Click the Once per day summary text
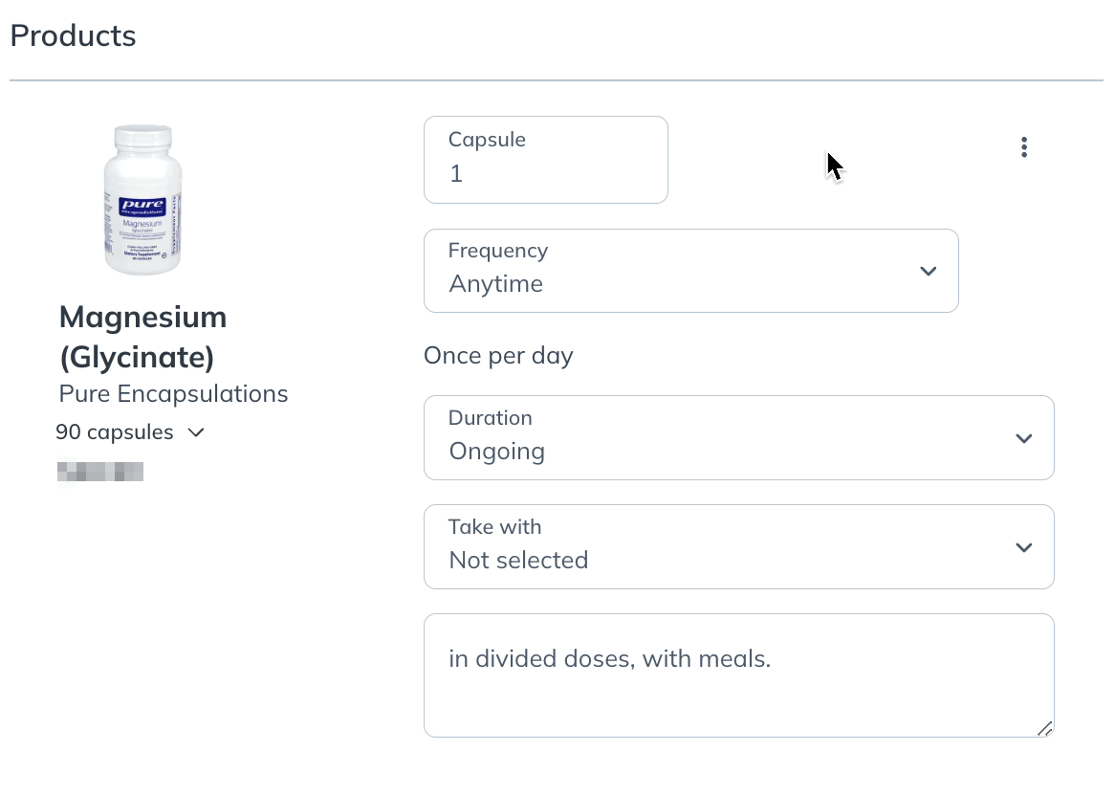 pyautogui.click(x=498, y=355)
